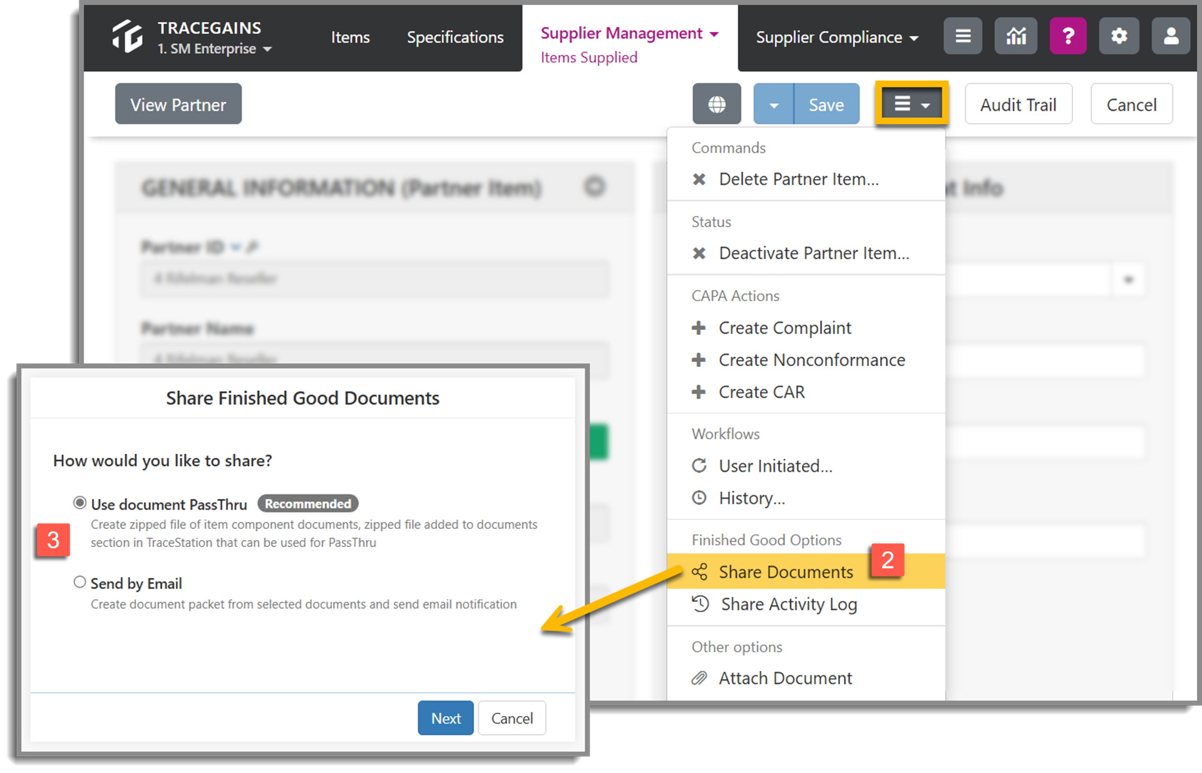Click the plus icon beside Create Complaint
Viewport: 1202px width, 773px height.
pyautogui.click(x=699, y=327)
